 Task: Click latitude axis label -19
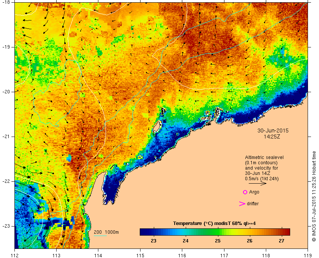(x=5, y=47)
